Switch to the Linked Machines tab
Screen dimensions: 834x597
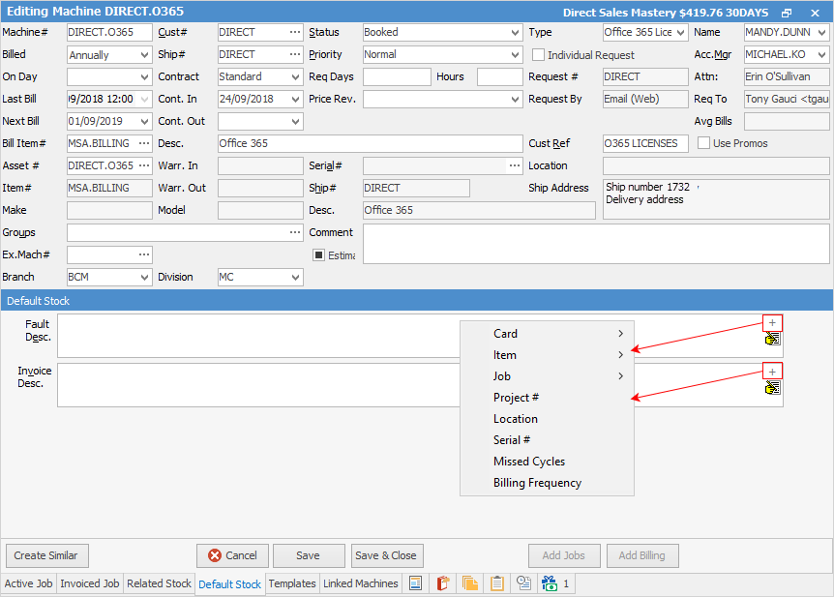[360, 583]
